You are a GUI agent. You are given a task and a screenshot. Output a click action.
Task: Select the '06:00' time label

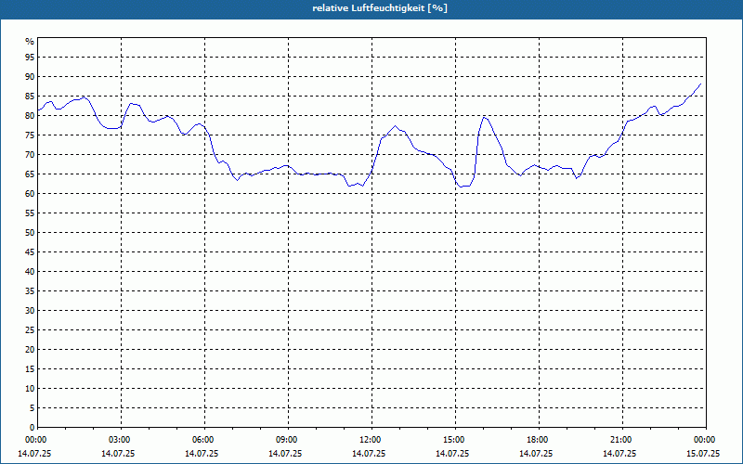pyautogui.click(x=204, y=440)
